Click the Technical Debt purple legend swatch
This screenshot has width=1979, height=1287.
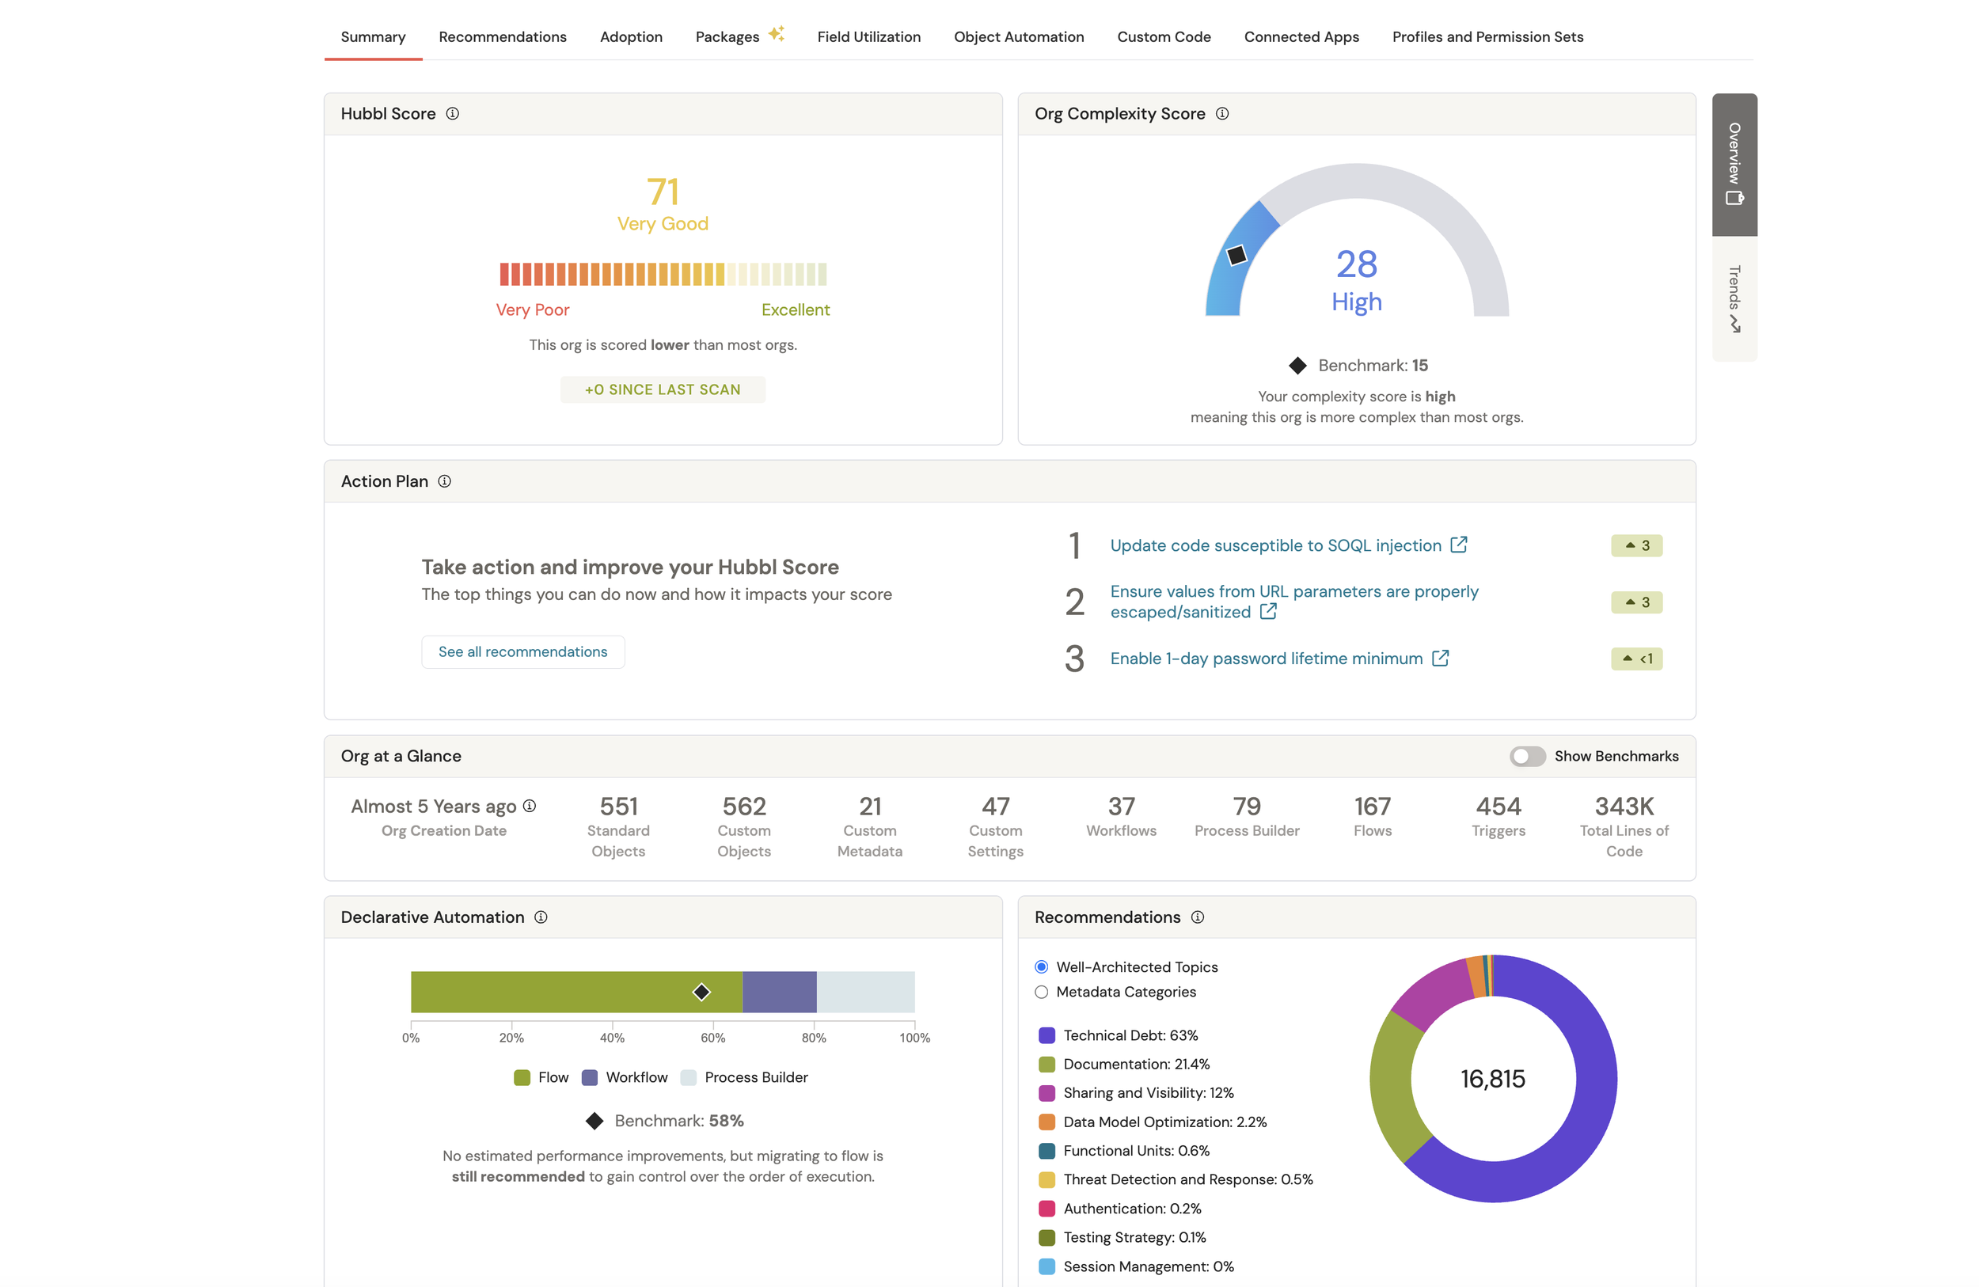click(1046, 1035)
